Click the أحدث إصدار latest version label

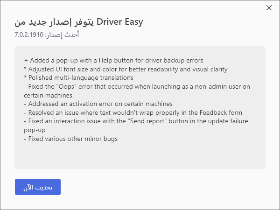[62, 35]
